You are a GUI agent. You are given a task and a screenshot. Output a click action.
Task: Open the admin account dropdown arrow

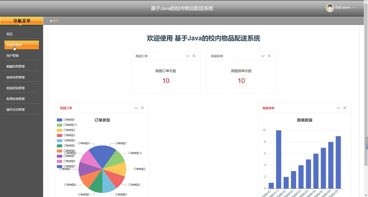[x=354, y=8]
